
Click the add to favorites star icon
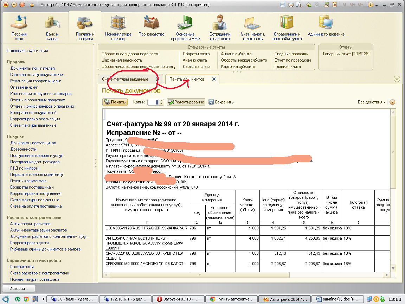tap(309, 5)
